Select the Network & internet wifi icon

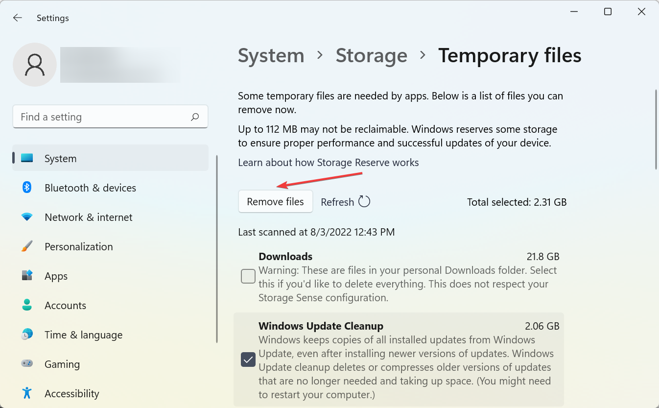pyautogui.click(x=27, y=217)
